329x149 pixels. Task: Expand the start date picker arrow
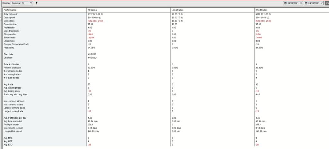tap(301, 3)
